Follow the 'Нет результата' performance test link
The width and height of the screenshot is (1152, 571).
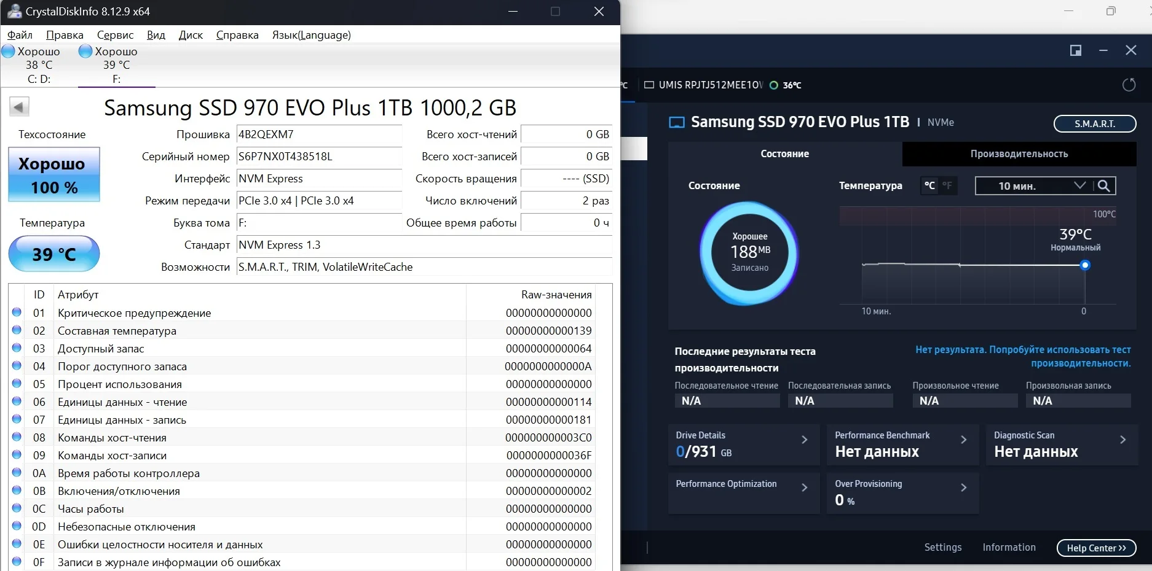[1023, 356]
